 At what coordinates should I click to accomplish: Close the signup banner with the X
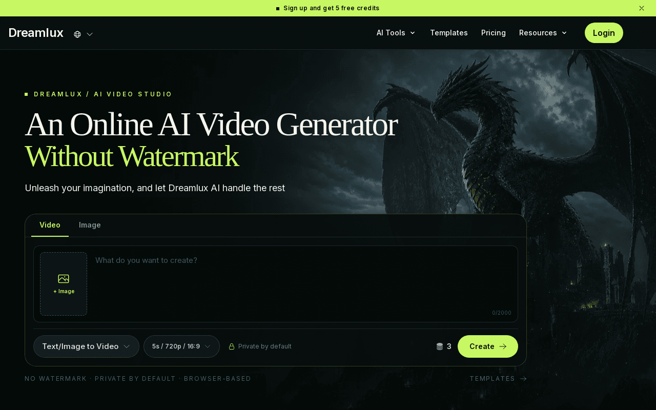642,8
